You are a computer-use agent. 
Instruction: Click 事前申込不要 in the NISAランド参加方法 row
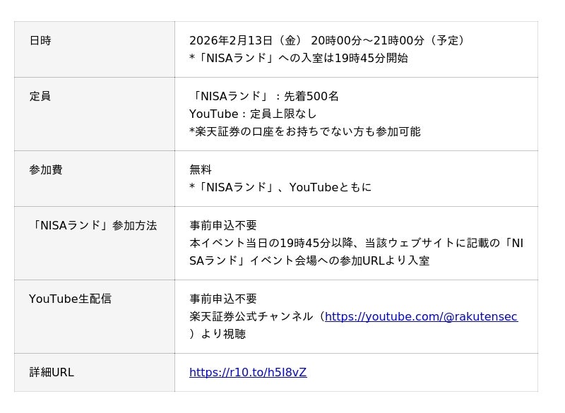(x=223, y=226)
